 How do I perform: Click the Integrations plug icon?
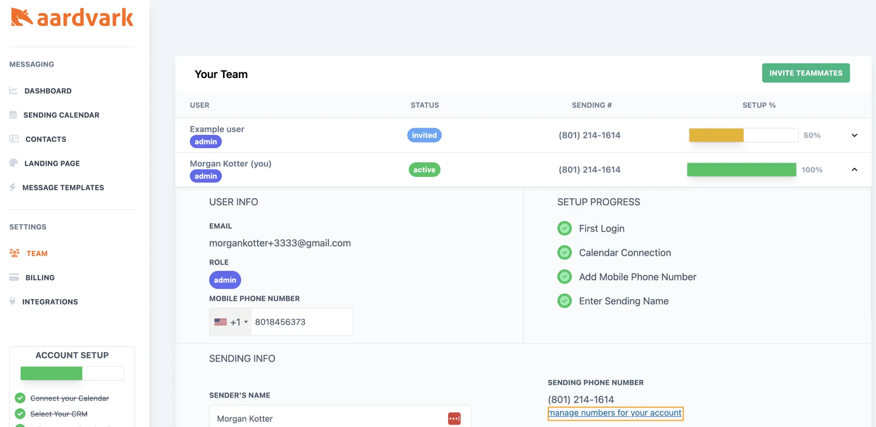13,301
